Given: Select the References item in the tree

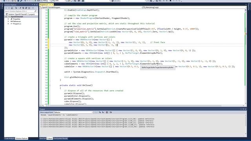Looking at the screenshot, I should (17, 21).
